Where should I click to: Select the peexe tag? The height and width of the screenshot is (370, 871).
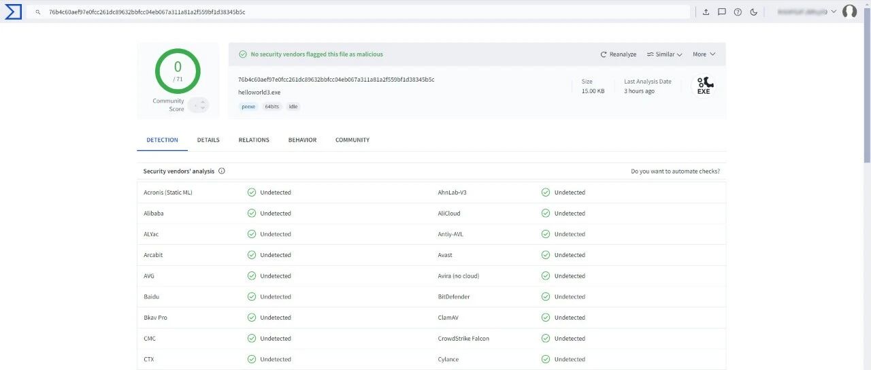point(248,106)
